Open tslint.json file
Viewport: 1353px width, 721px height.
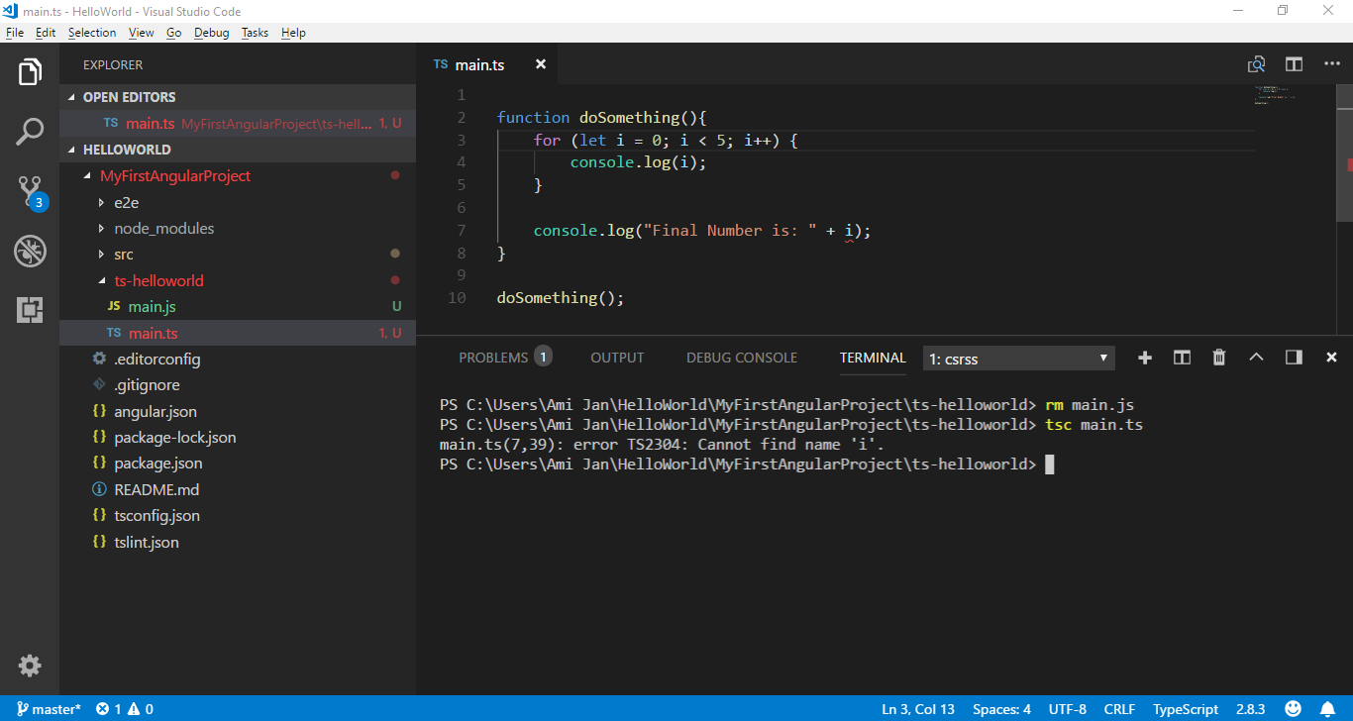[x=238, y=542]
